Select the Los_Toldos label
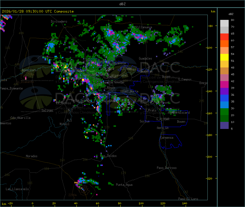The image size is (245, 207). click(x=108, y=156)
